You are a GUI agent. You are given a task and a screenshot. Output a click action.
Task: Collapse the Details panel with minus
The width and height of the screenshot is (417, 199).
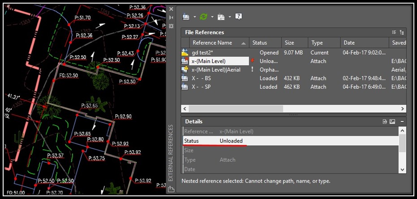pos(402,121)
